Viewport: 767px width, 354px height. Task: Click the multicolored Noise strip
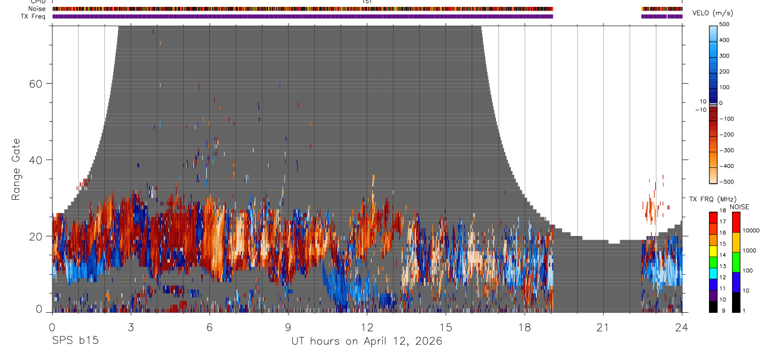click(302, 9)
